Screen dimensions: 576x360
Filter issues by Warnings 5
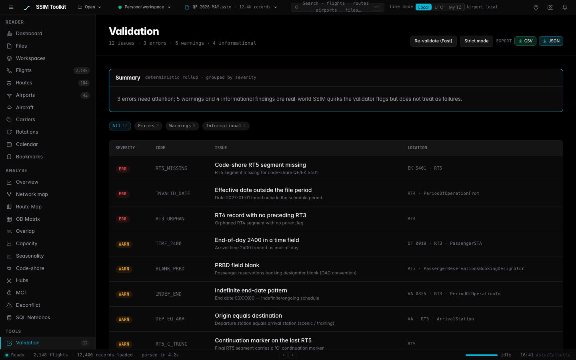point(182,126)
